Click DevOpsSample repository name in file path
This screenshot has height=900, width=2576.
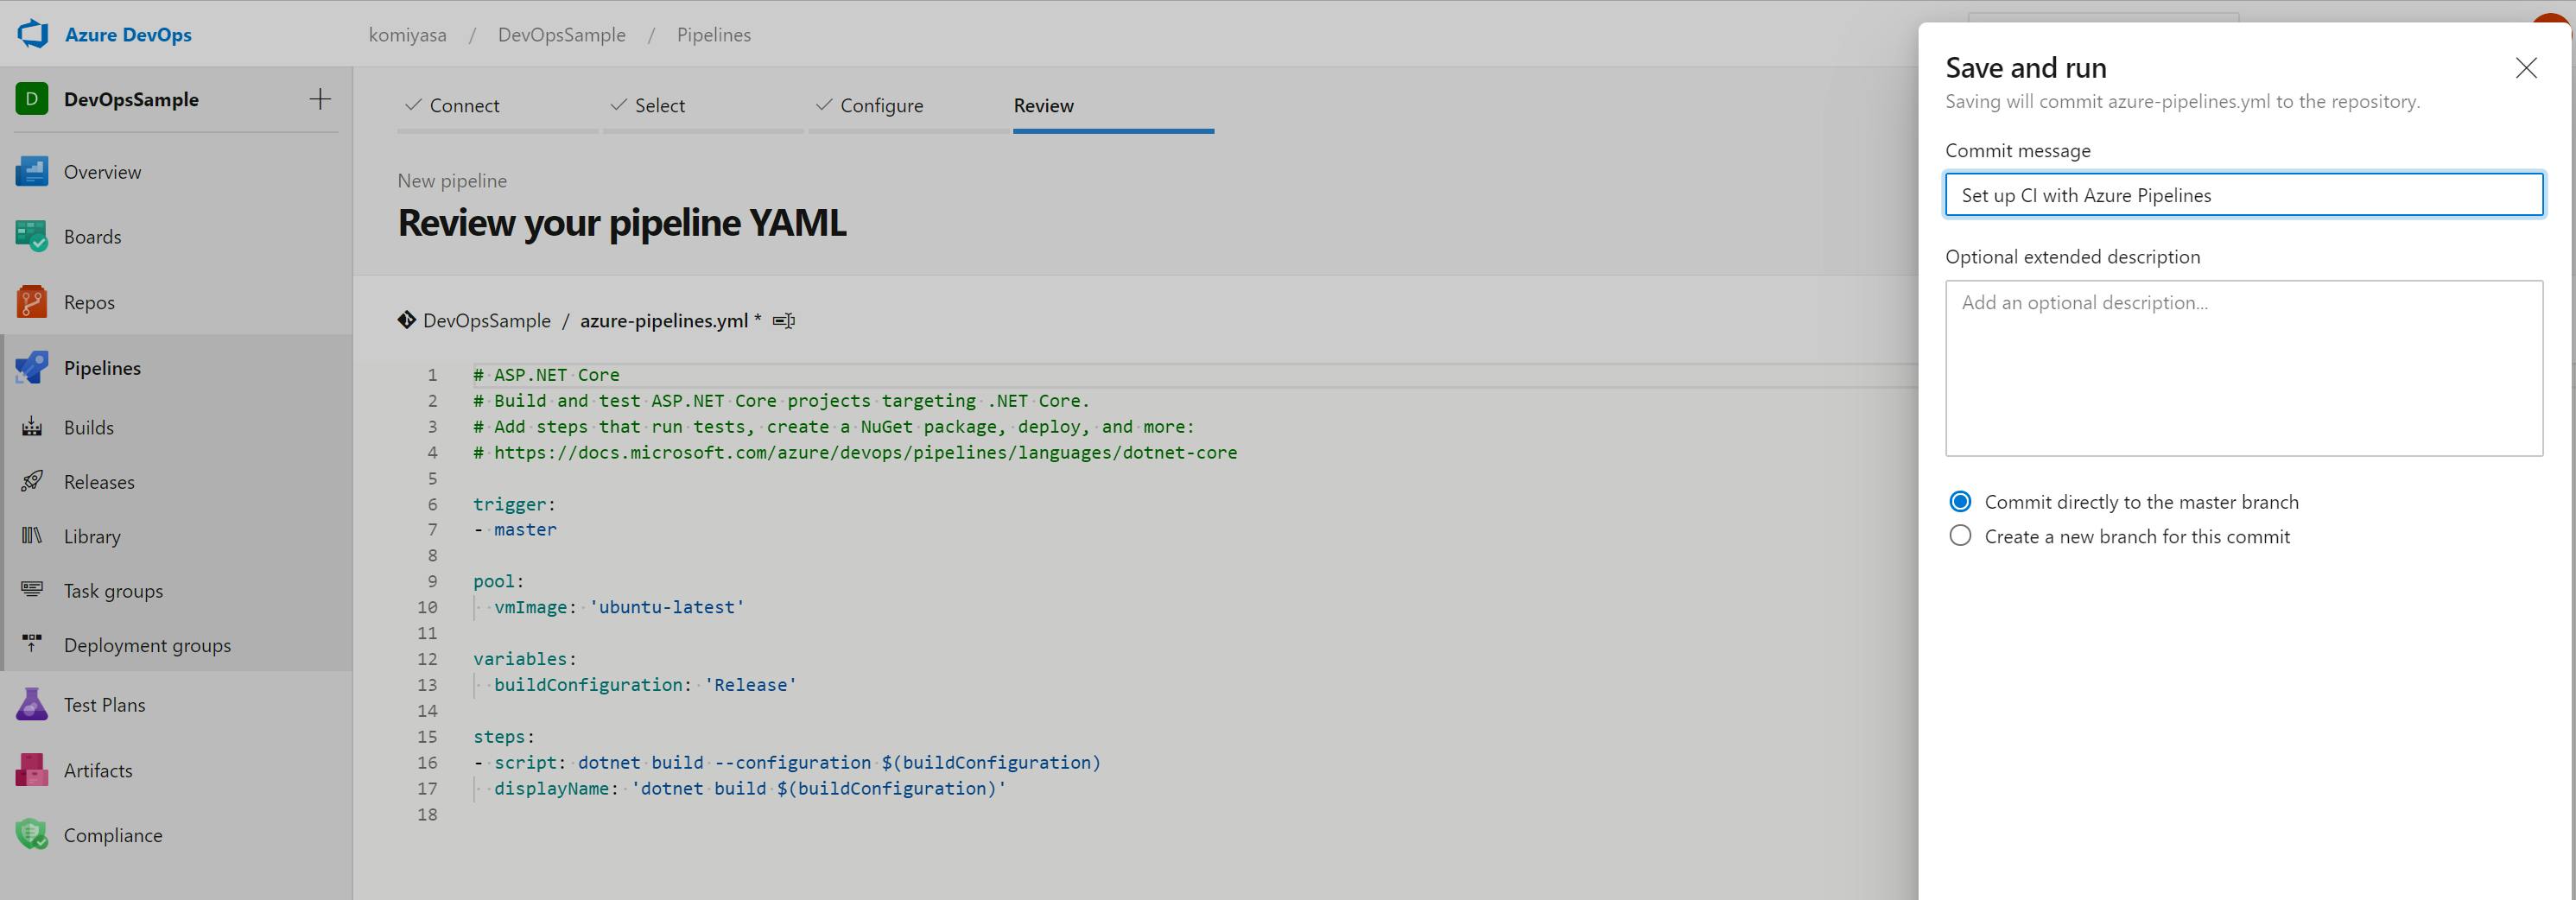coord(487,321)
